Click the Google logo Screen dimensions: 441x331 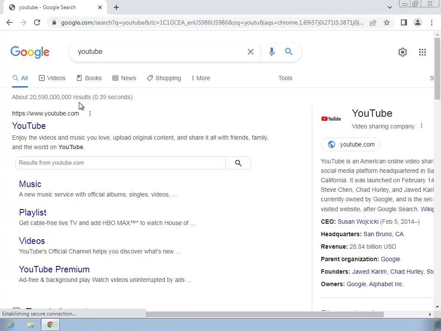point(30,52)
